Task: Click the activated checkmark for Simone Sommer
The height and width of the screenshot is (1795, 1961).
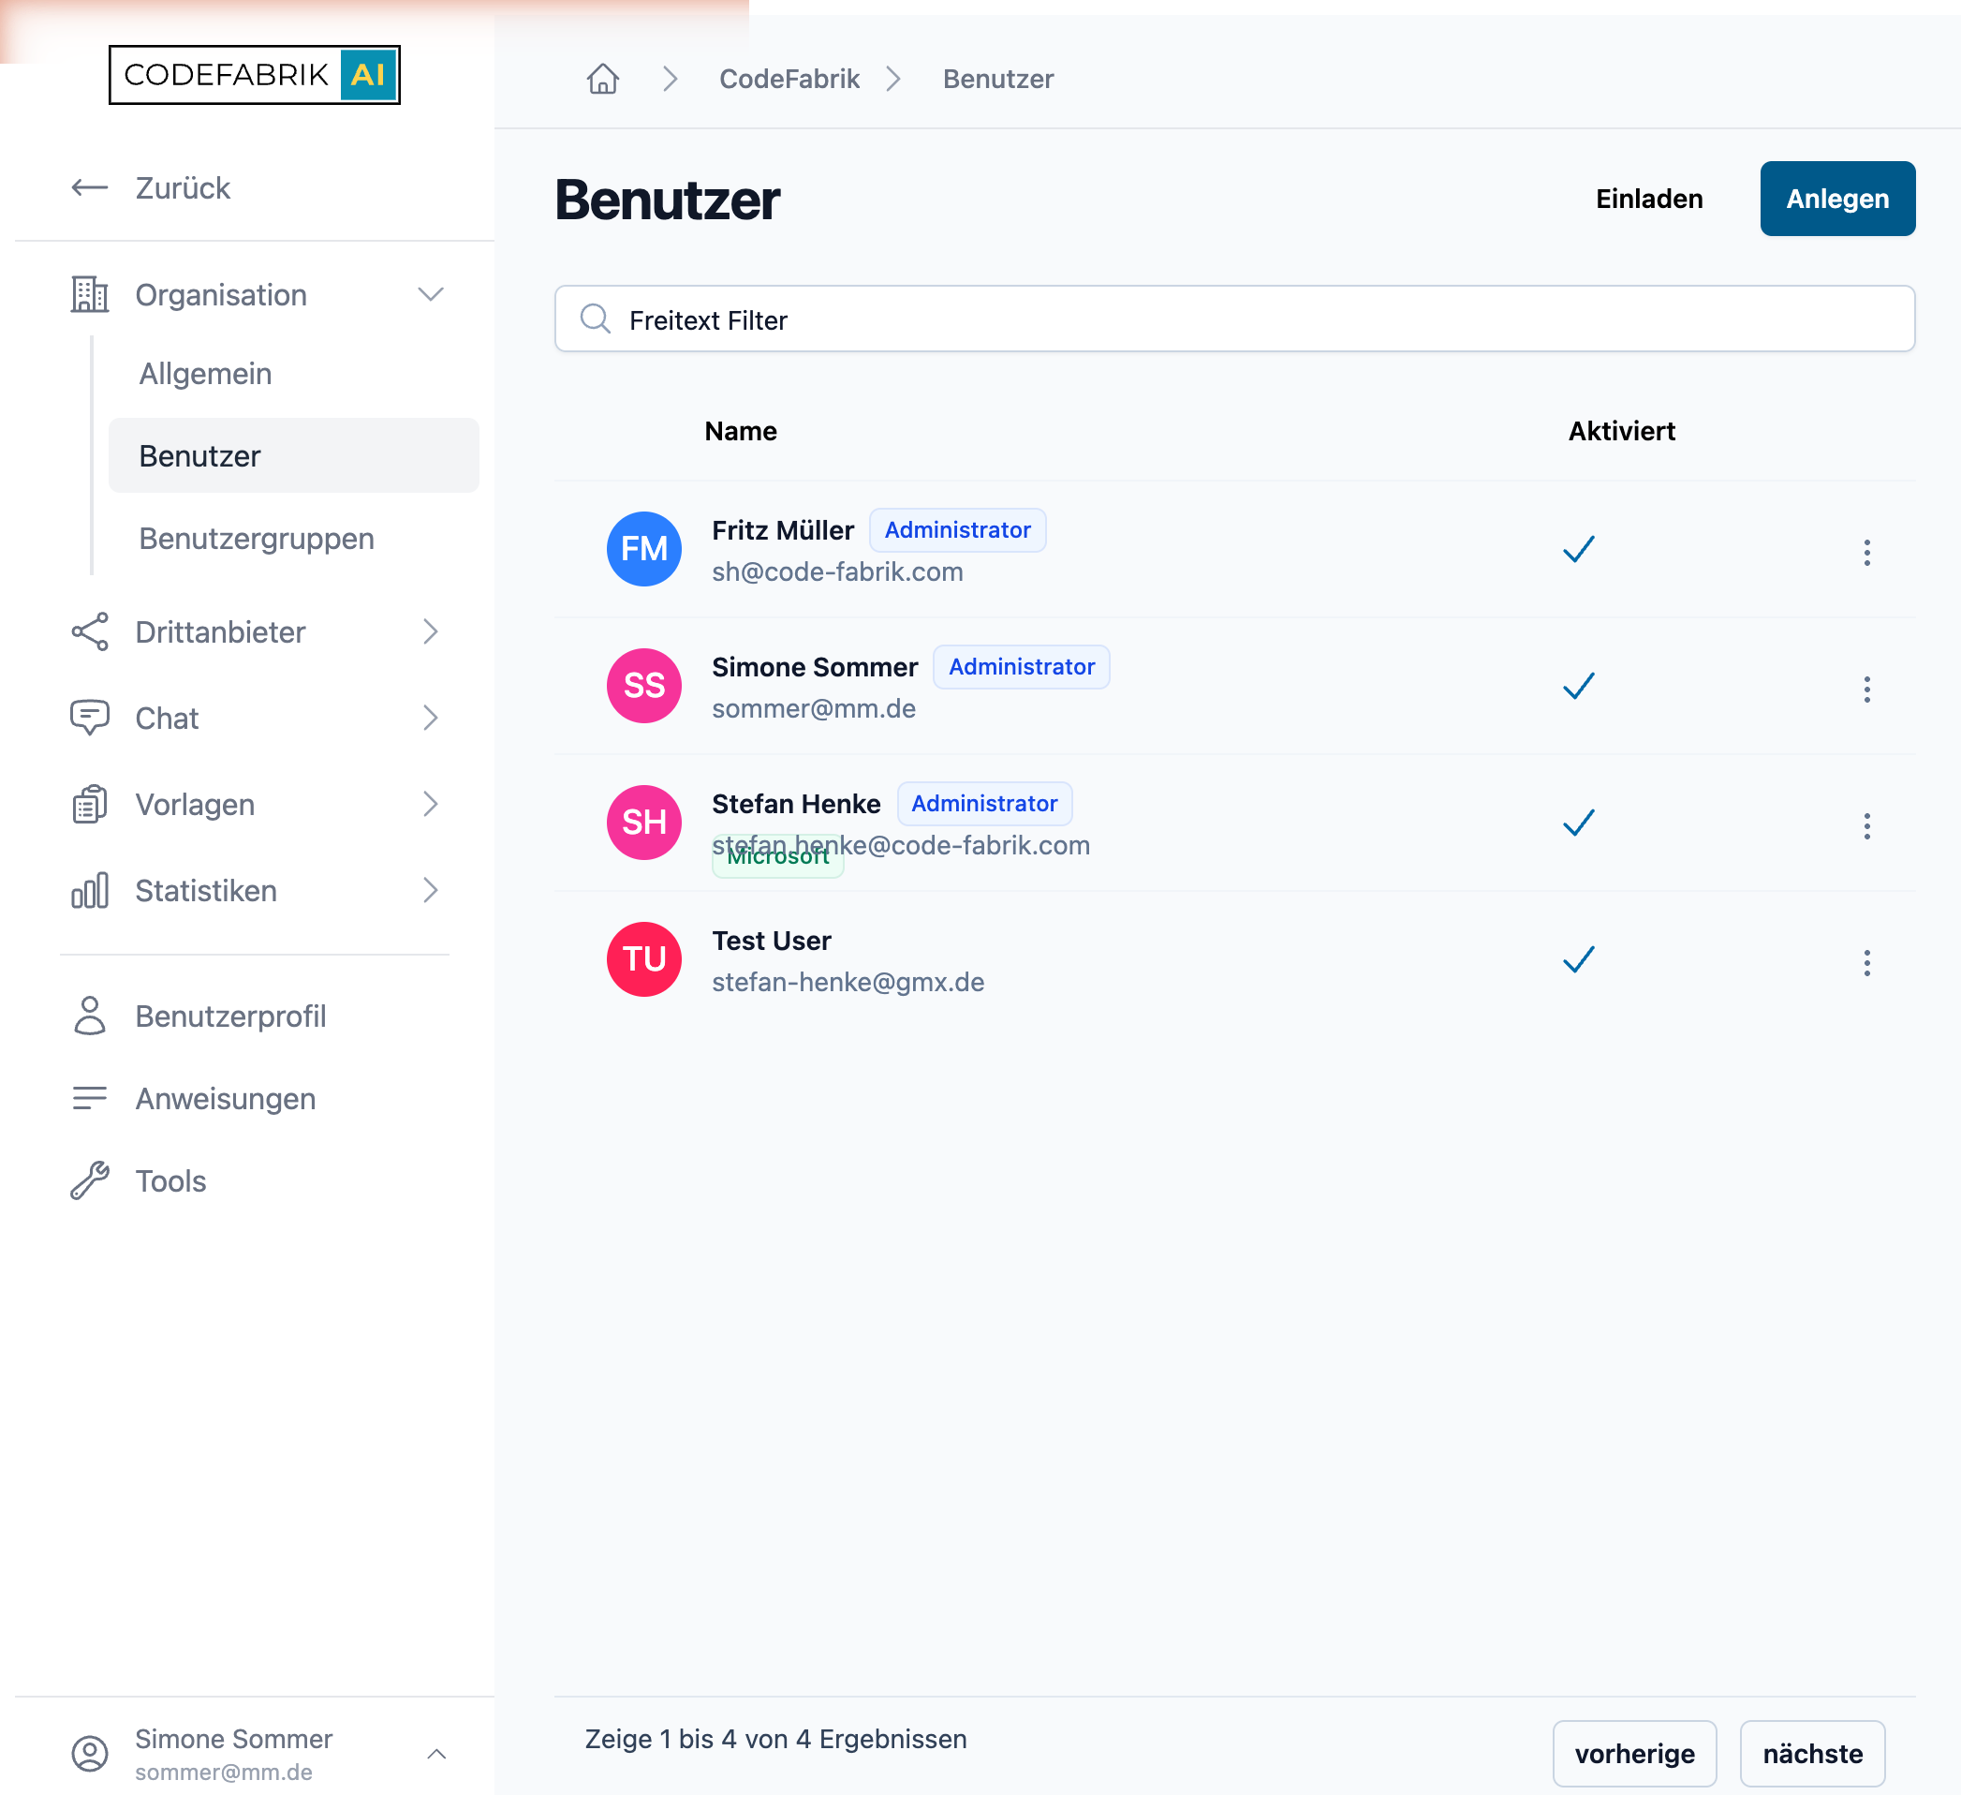Action: [x=1579, y=686]
